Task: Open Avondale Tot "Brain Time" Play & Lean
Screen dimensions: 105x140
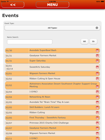Action: 49,102
